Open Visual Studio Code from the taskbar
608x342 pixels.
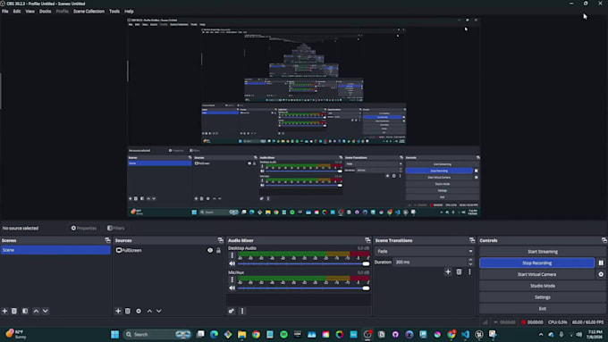tap(465, 334)
